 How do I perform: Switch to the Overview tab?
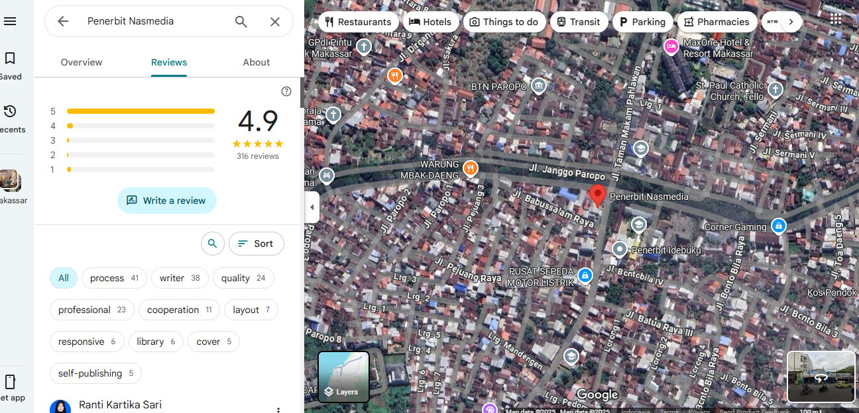point(82,62)
